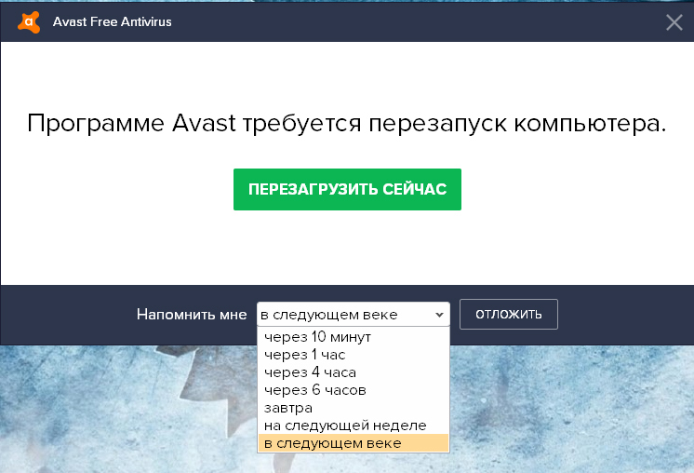The height and width of the screenshot is (473, 694).
Task: Pick 'завтра' in the reminder list
Action: 354,408
